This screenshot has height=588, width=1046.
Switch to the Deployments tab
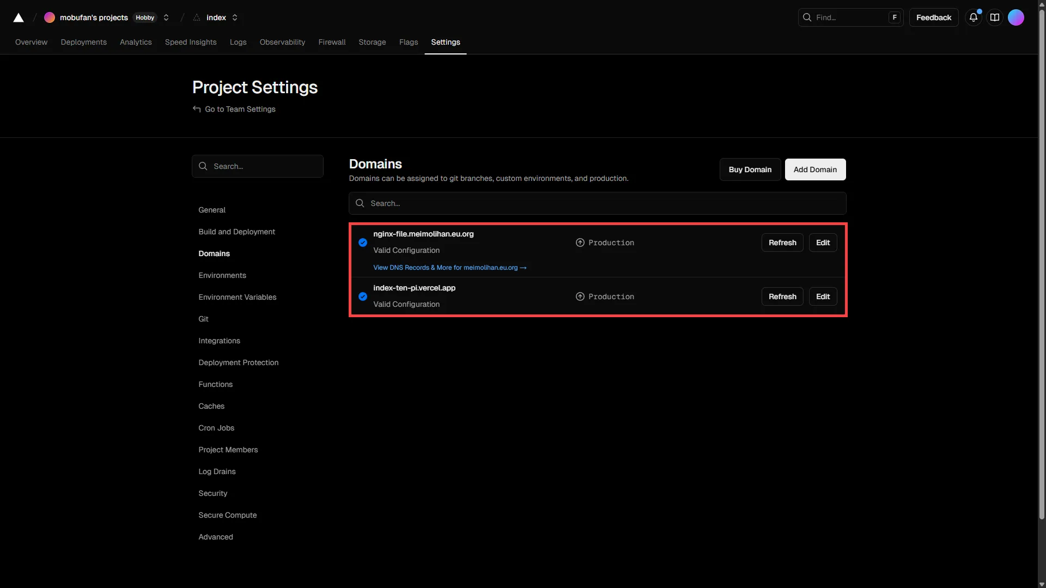click(x=83, y=42)
